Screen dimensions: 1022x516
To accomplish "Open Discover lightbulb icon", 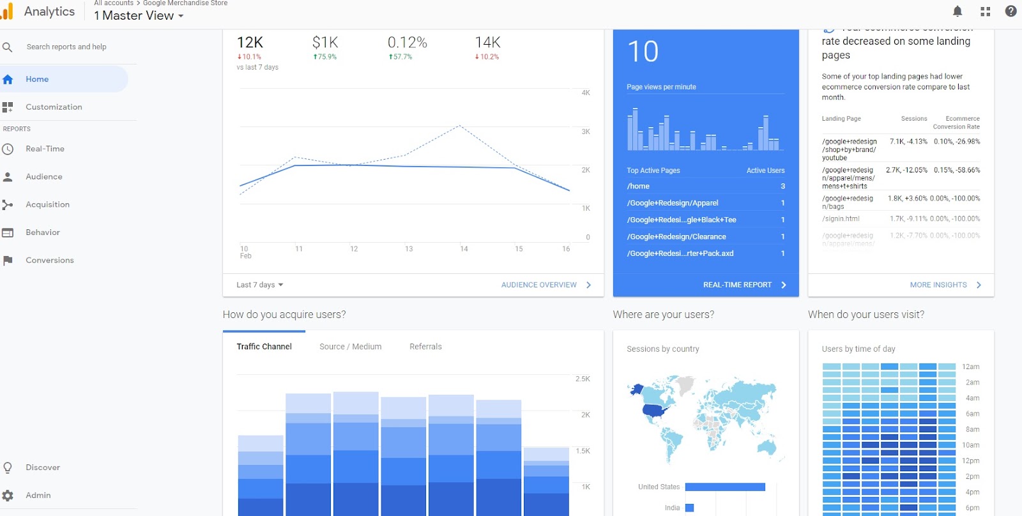I will point(8,467).
